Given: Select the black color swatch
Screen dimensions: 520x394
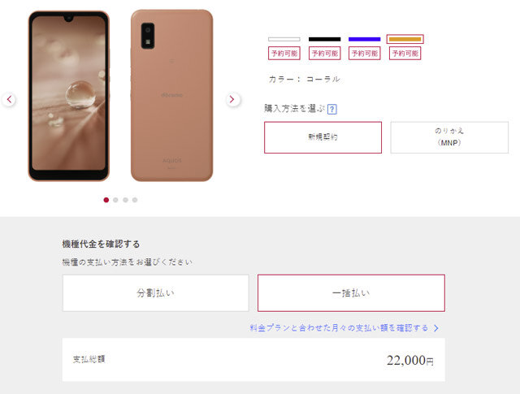Looking at the screenshot, I should coord(325,39).
